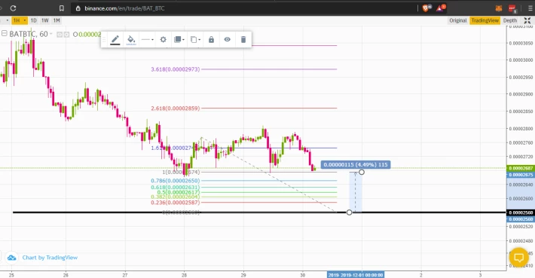This screenshot has height=278, width=535.
Task: Open the browser hamburger menu
Action: pos(530,8)
